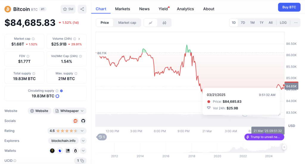The width and height of the screenshot is (305, 164).
Task: Show info for Volume (24h)
Action: click(x=75, y=39)
